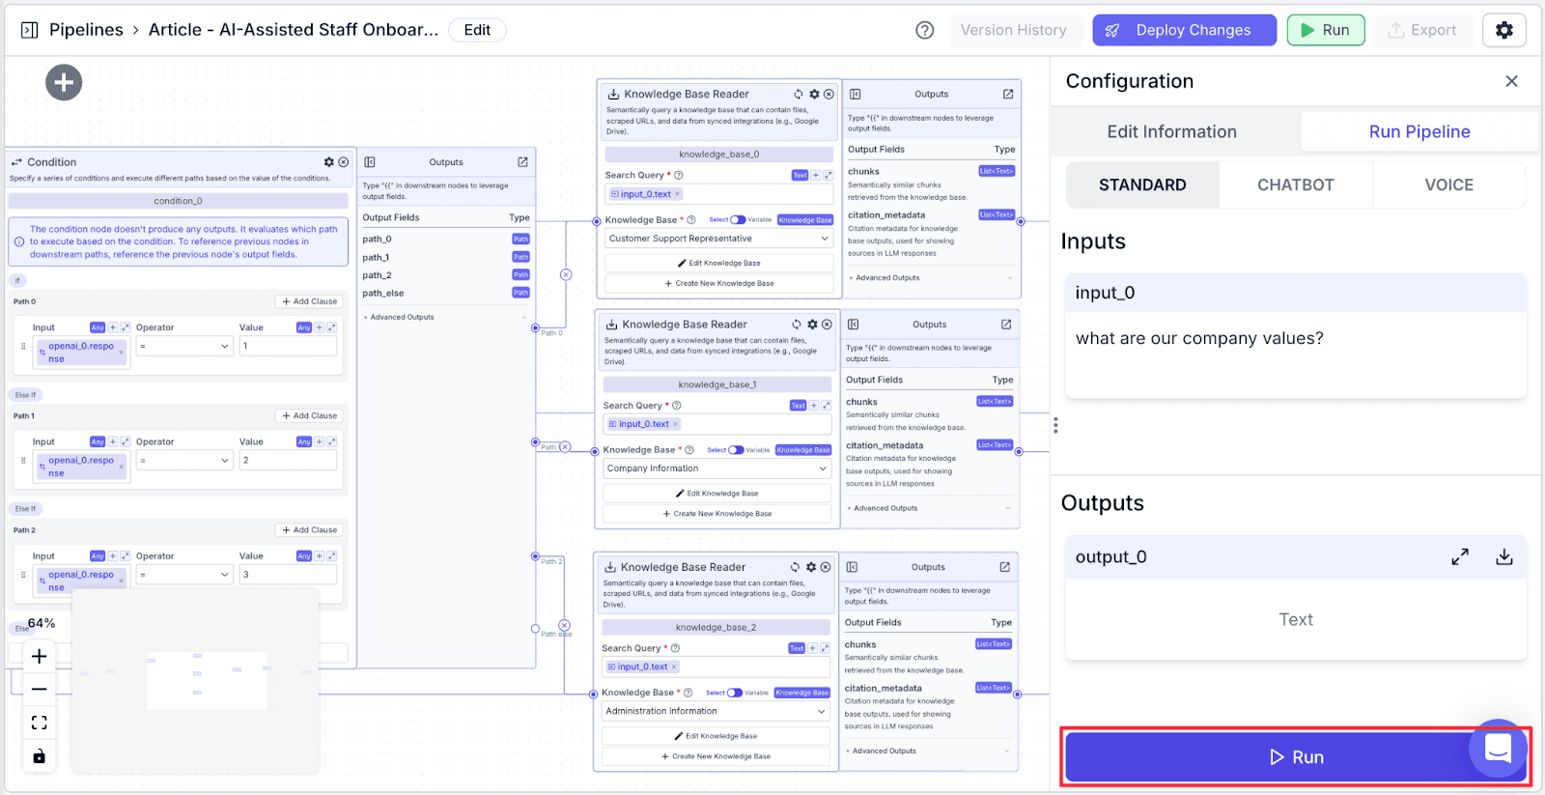The width and height of the screenshot is (1545, 795).
Task: Open Path 0 operator dropdown
Action: point(184,346)
